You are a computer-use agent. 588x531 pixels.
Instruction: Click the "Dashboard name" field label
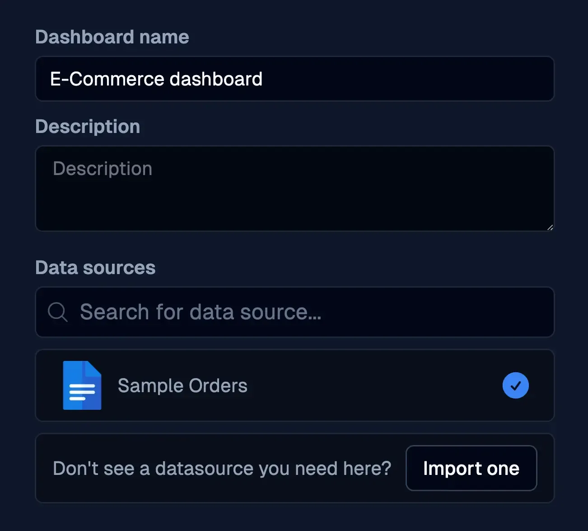click(x=112, y=37)
